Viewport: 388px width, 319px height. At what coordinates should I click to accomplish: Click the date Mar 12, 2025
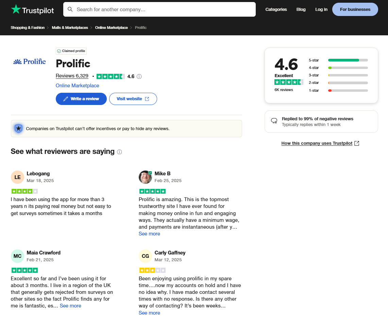[168, 260]
